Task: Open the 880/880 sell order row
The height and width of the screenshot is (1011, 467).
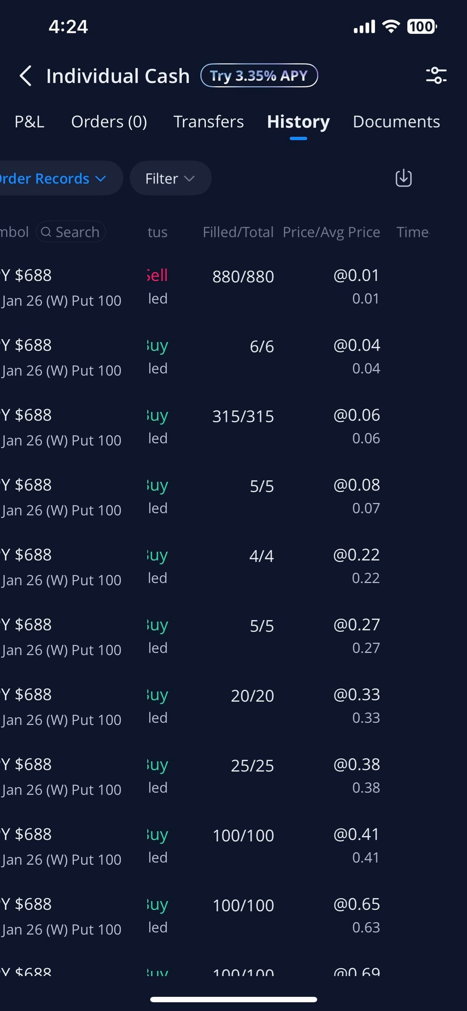Action: (x=233, y=287)
